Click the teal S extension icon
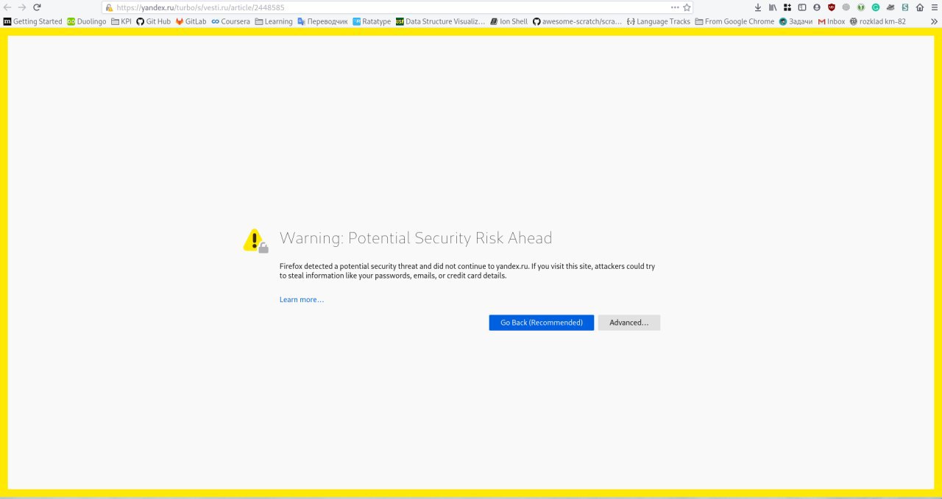Screen dimensions: 942x499 905,7
